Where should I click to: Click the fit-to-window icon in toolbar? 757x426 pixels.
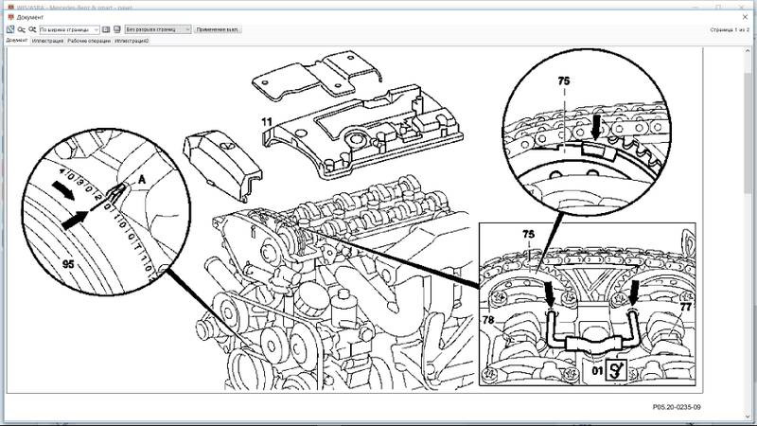click(x=10, y=29)
